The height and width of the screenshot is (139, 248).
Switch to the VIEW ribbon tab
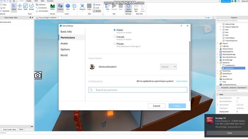43,1
